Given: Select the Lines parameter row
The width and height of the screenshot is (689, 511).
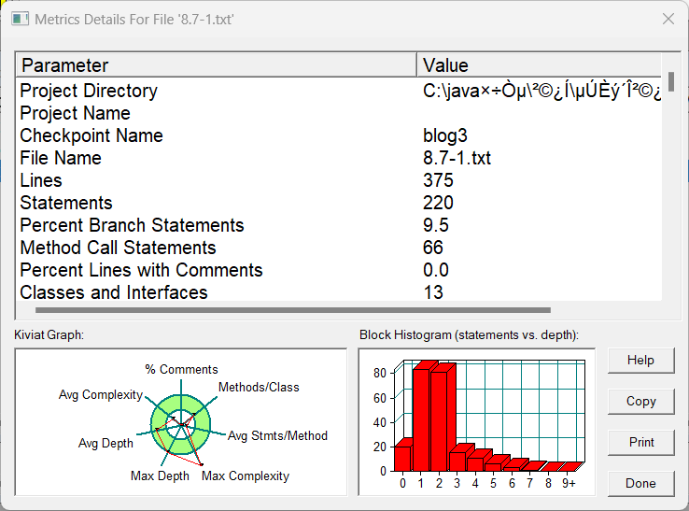Looking at the screenshot, I should point(338,180).
